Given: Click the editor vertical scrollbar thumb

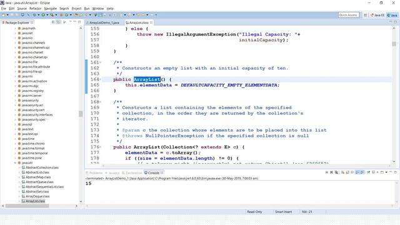Looking at the screenshot, I should 394,44.
